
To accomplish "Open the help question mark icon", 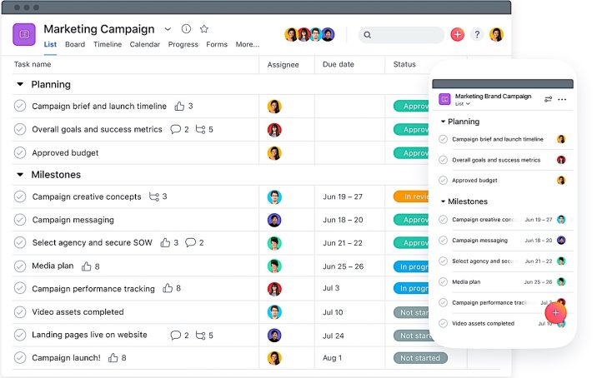I will coord(477,34).
